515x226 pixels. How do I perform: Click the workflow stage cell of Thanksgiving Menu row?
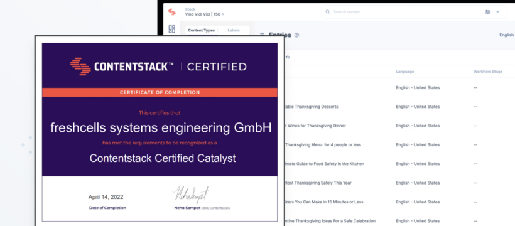475,145
